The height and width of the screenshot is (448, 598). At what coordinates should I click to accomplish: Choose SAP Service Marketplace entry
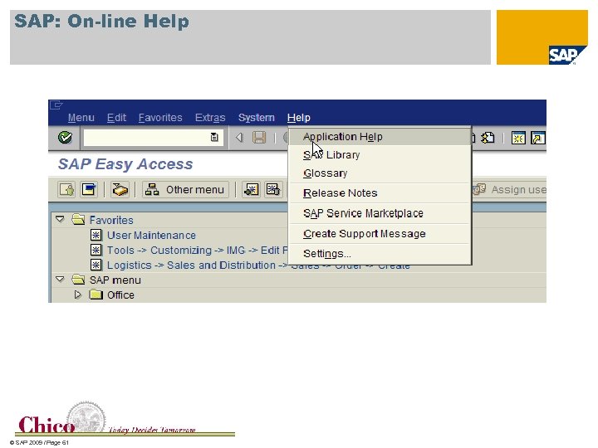(x=380, y=213)
